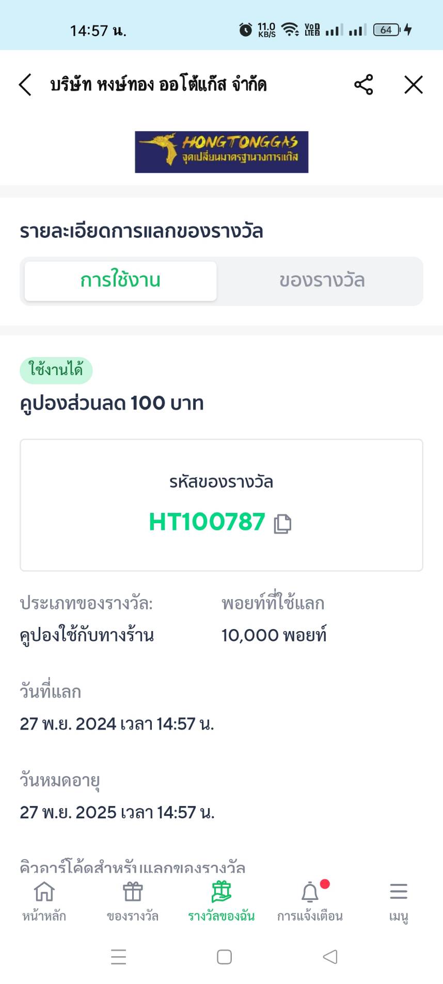Tap คูปองส่วนลด 100 บาท title

[x=112, y=403]
